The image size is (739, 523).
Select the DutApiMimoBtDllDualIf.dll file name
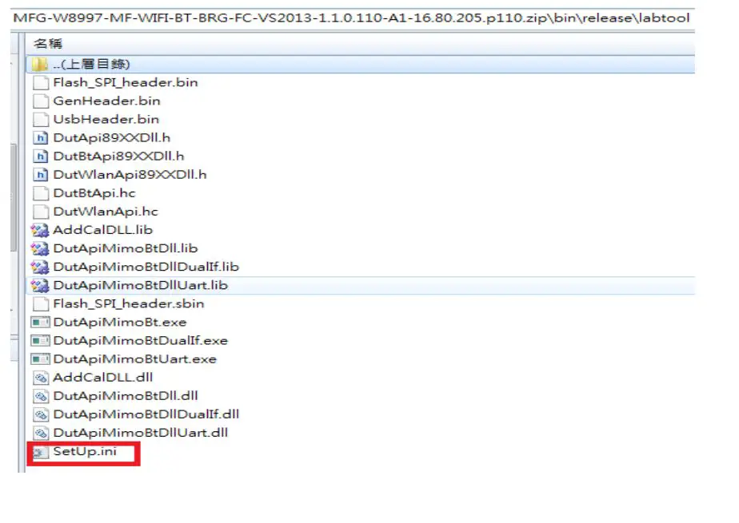pos(146,414)
